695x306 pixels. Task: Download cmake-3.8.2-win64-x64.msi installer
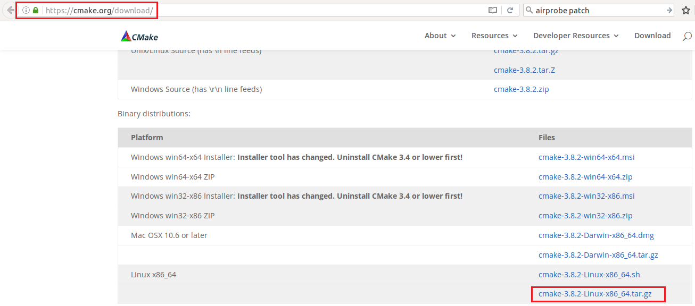[586, 157]
